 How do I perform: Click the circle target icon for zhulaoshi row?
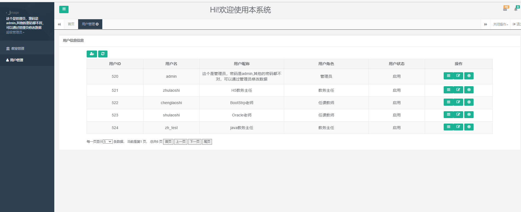tap(469, 90)
